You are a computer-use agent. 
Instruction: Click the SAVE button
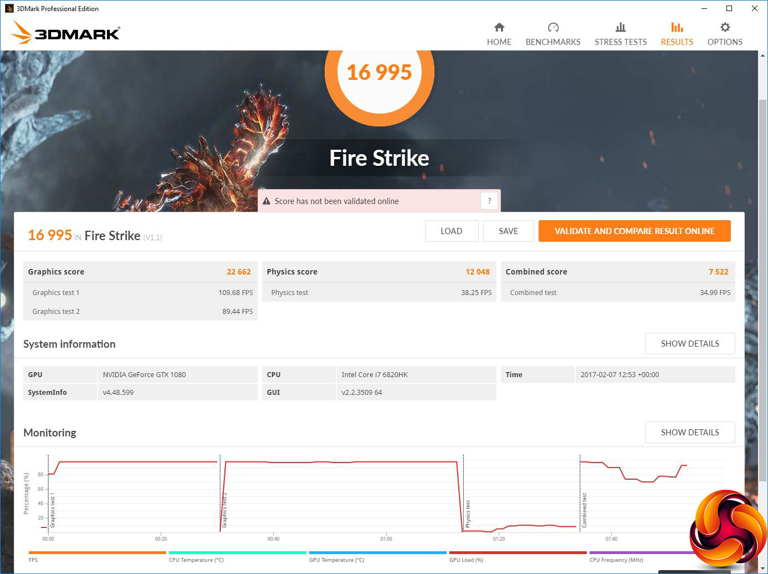click(x=508, y=231)
